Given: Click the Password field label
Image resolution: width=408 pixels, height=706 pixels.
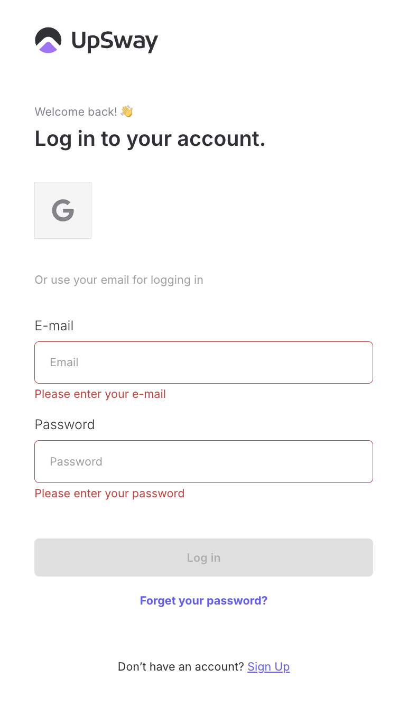Looking at the screenshot, I should click(64, 425).
